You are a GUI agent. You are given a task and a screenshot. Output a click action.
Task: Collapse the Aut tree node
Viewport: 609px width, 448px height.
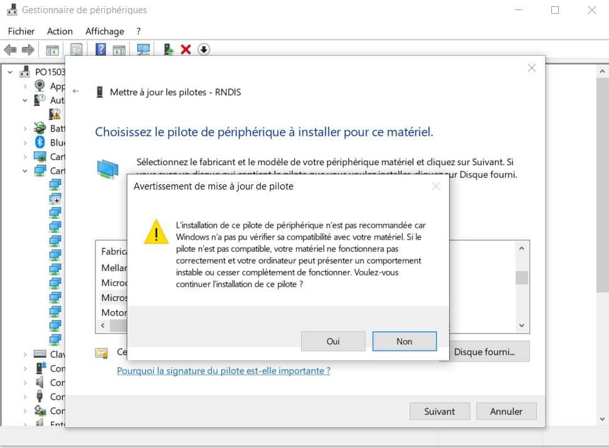pos(25,100)
